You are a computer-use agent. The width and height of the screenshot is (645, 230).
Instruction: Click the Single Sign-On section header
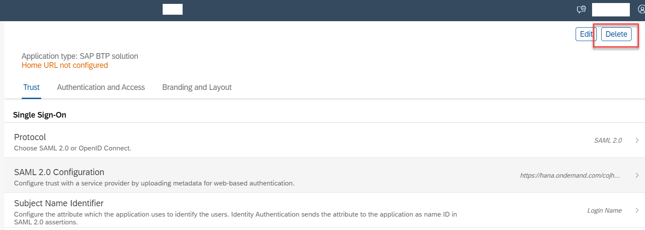click(39, 115)
